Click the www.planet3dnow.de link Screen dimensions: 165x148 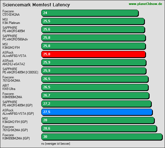pos(145,4)
